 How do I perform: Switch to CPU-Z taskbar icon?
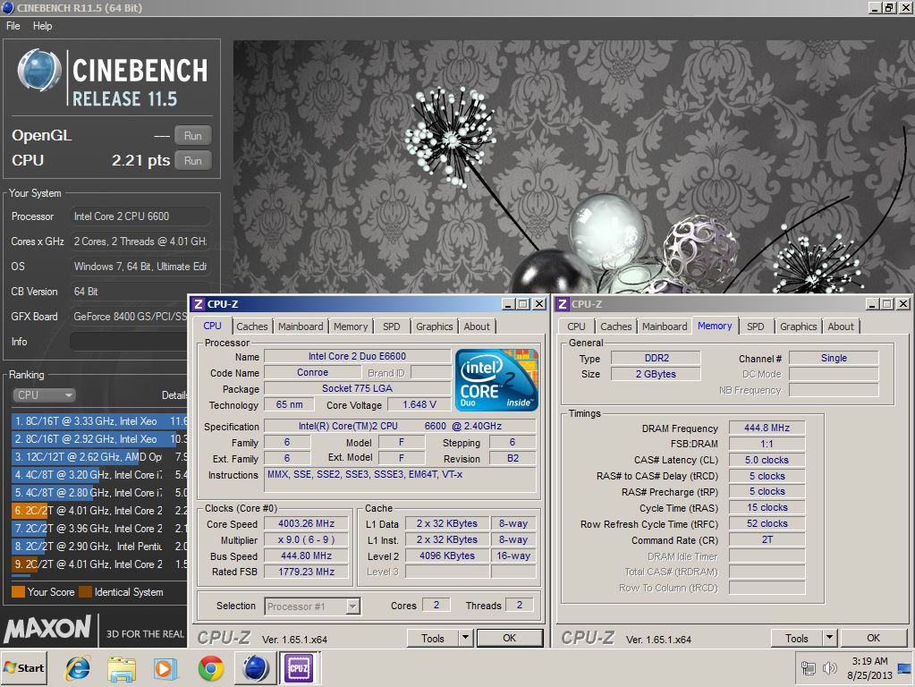[298, 668]
